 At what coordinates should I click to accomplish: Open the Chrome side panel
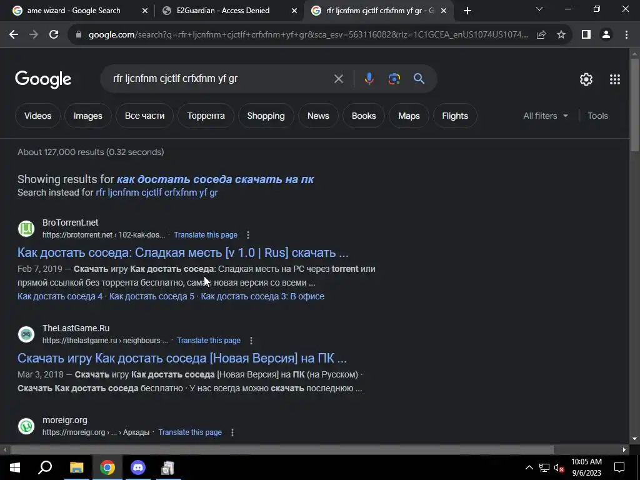pyautogui.click(x=586, y=35)
